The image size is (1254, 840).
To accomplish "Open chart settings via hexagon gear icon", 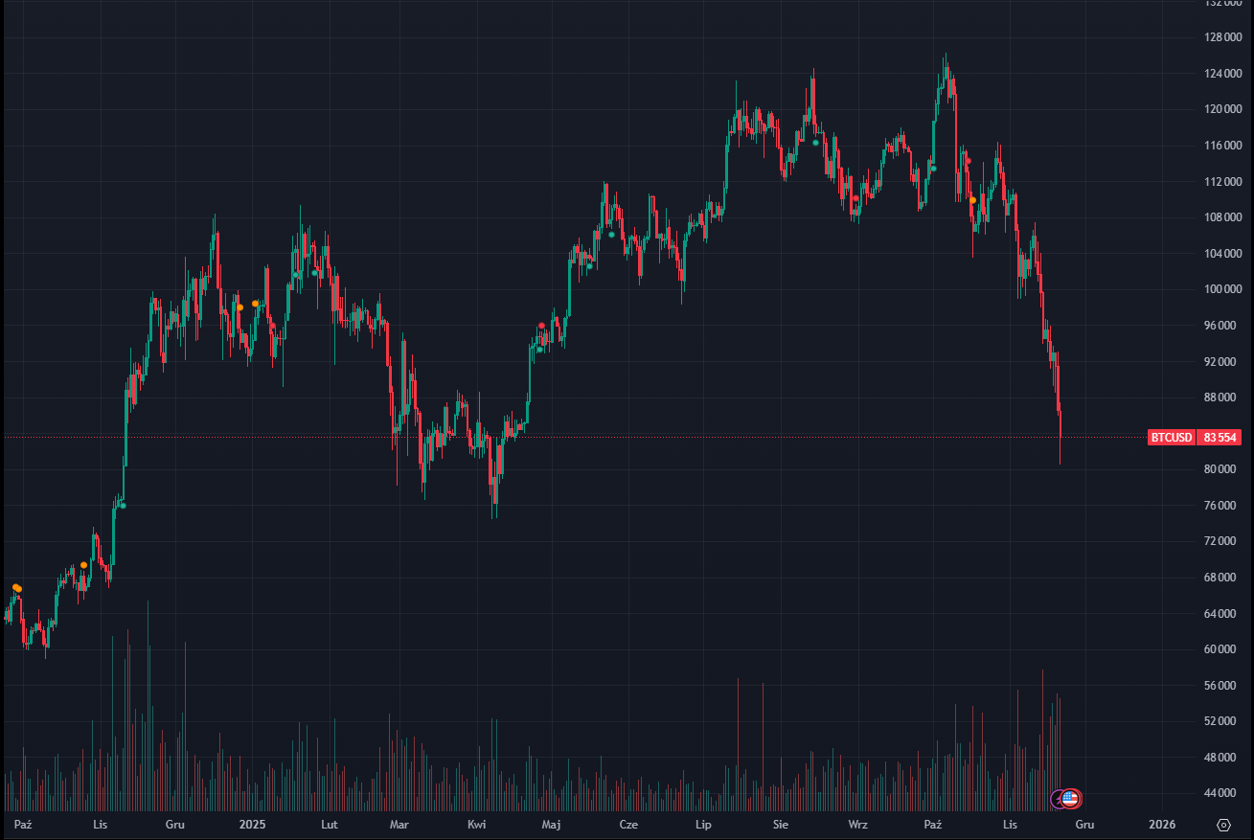I will [x=1223, y=825].
